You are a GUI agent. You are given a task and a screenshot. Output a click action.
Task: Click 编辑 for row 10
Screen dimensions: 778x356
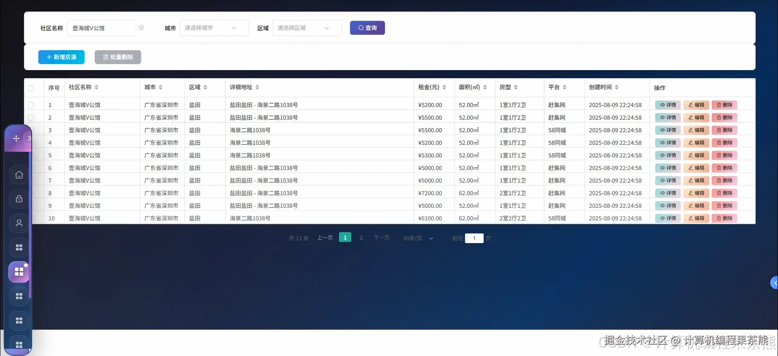(x=696, y=218)
